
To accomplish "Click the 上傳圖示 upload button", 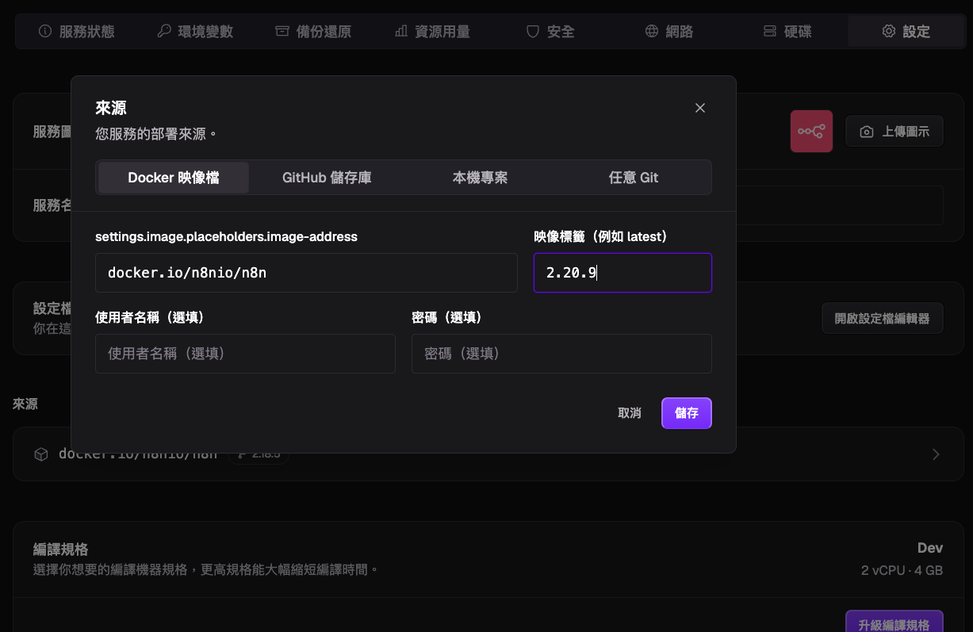I will point(894,132).
